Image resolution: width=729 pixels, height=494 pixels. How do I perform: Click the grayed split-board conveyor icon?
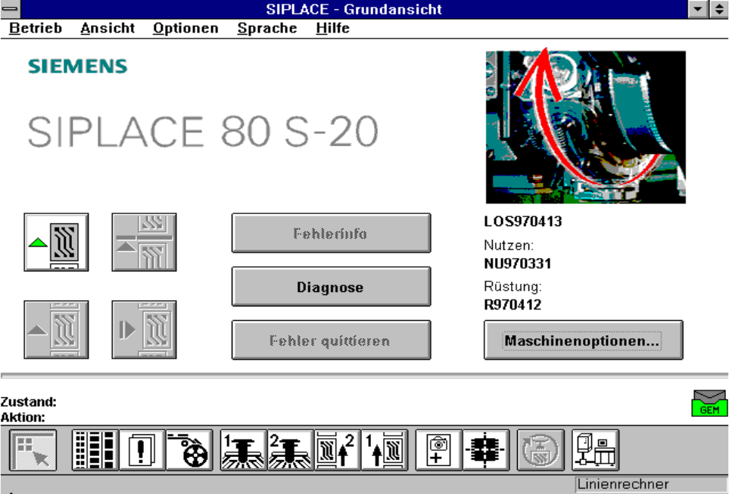144,242
